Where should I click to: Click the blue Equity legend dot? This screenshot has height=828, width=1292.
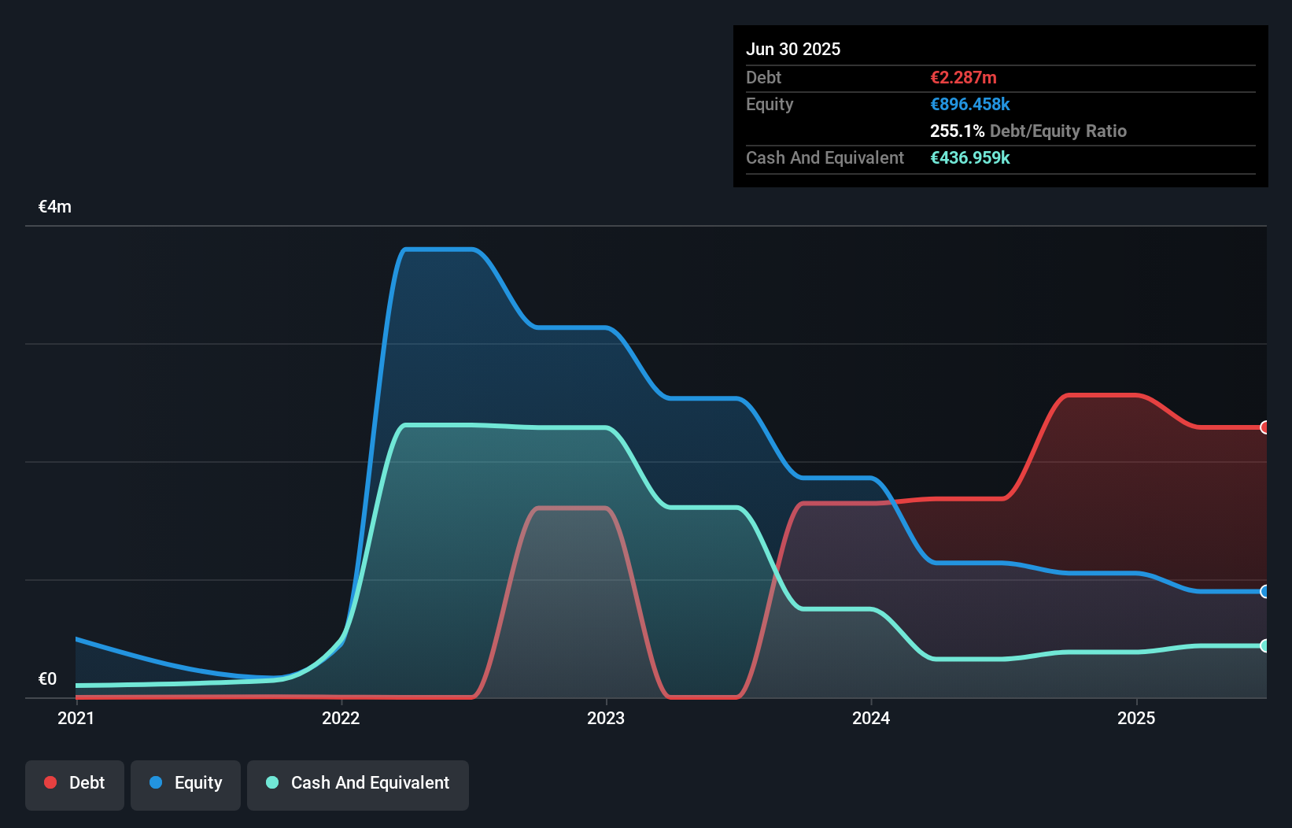[x=156, y=782]
